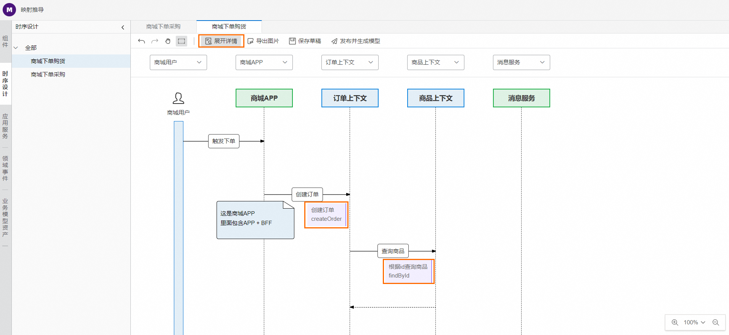729x335 pixels.
Task: Open the 商城用户 dropdown
Action: pyautogui.click(x=178, y=62)
